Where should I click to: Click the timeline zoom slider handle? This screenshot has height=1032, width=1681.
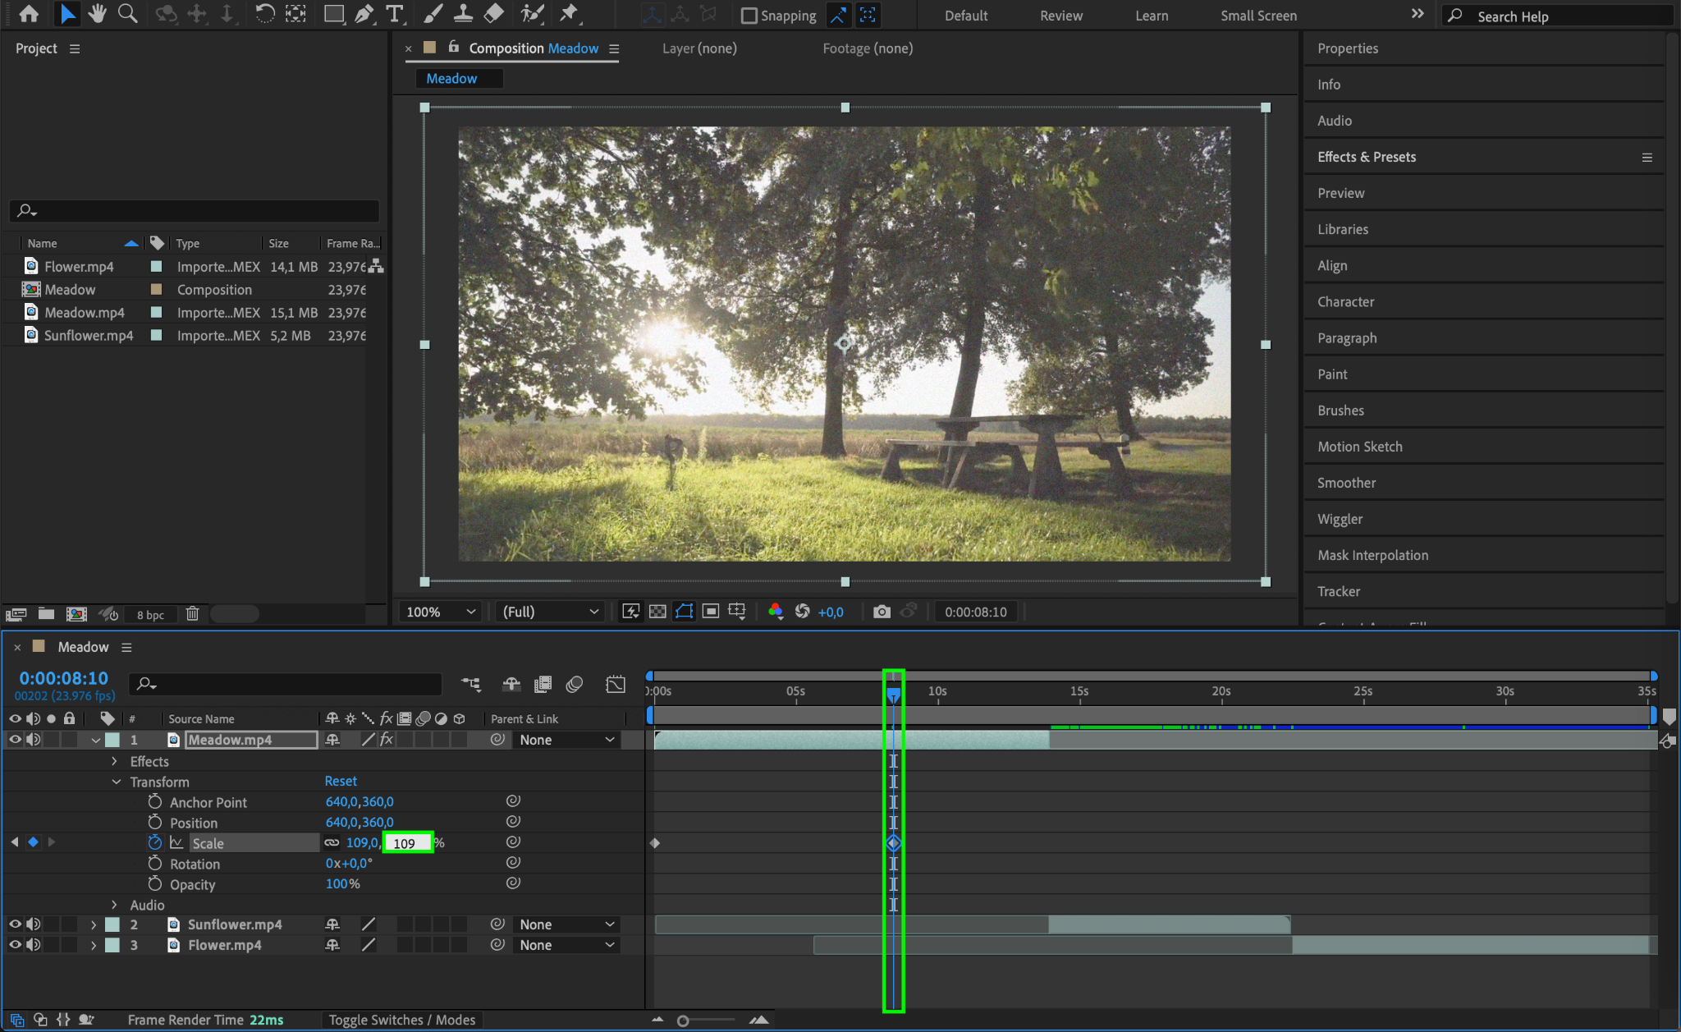click(683, 1021)
